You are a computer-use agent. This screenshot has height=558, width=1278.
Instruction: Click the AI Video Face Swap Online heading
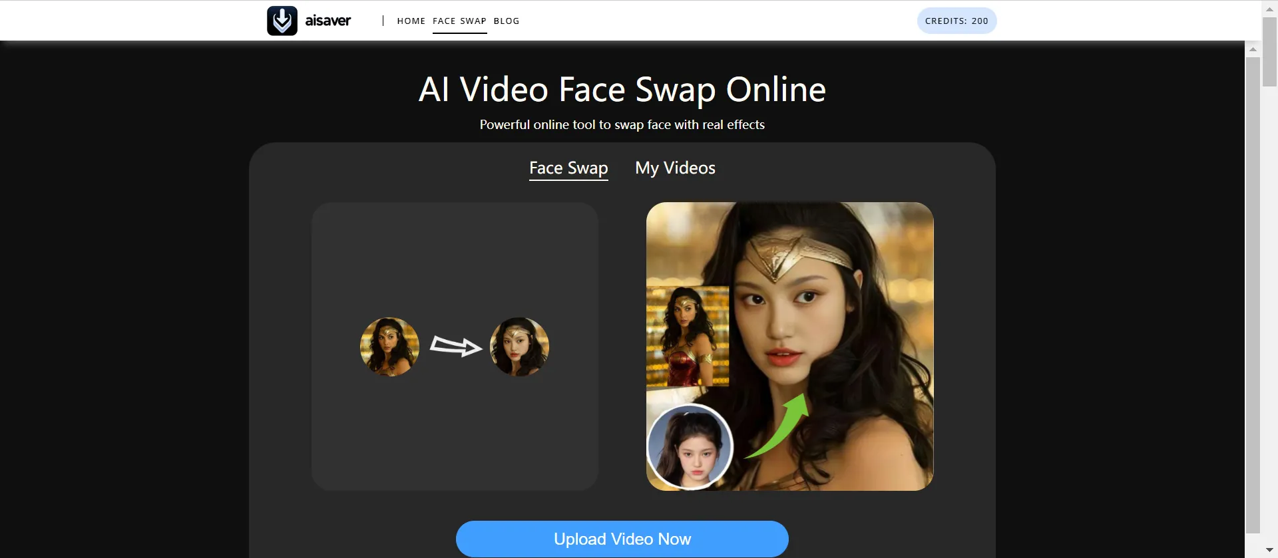(x=622, y=89)
